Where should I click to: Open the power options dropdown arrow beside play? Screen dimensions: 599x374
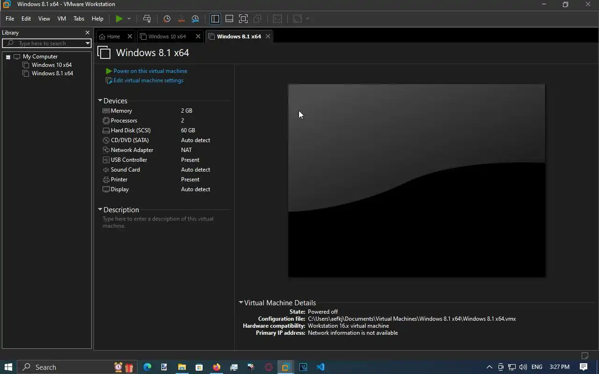[129, 19]
